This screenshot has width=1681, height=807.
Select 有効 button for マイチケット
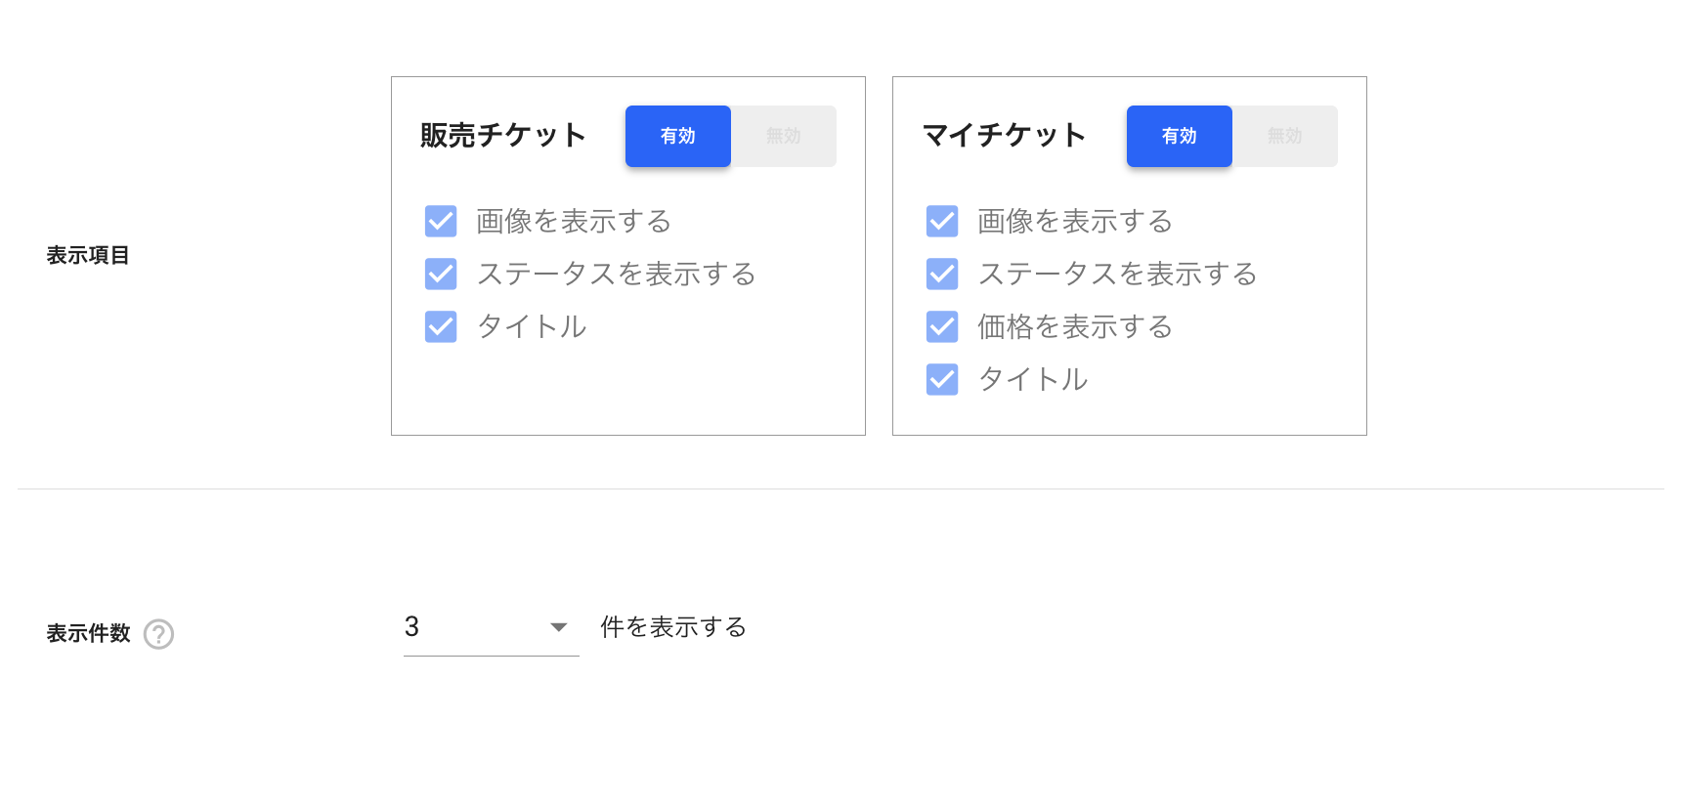pos(1180,136)
